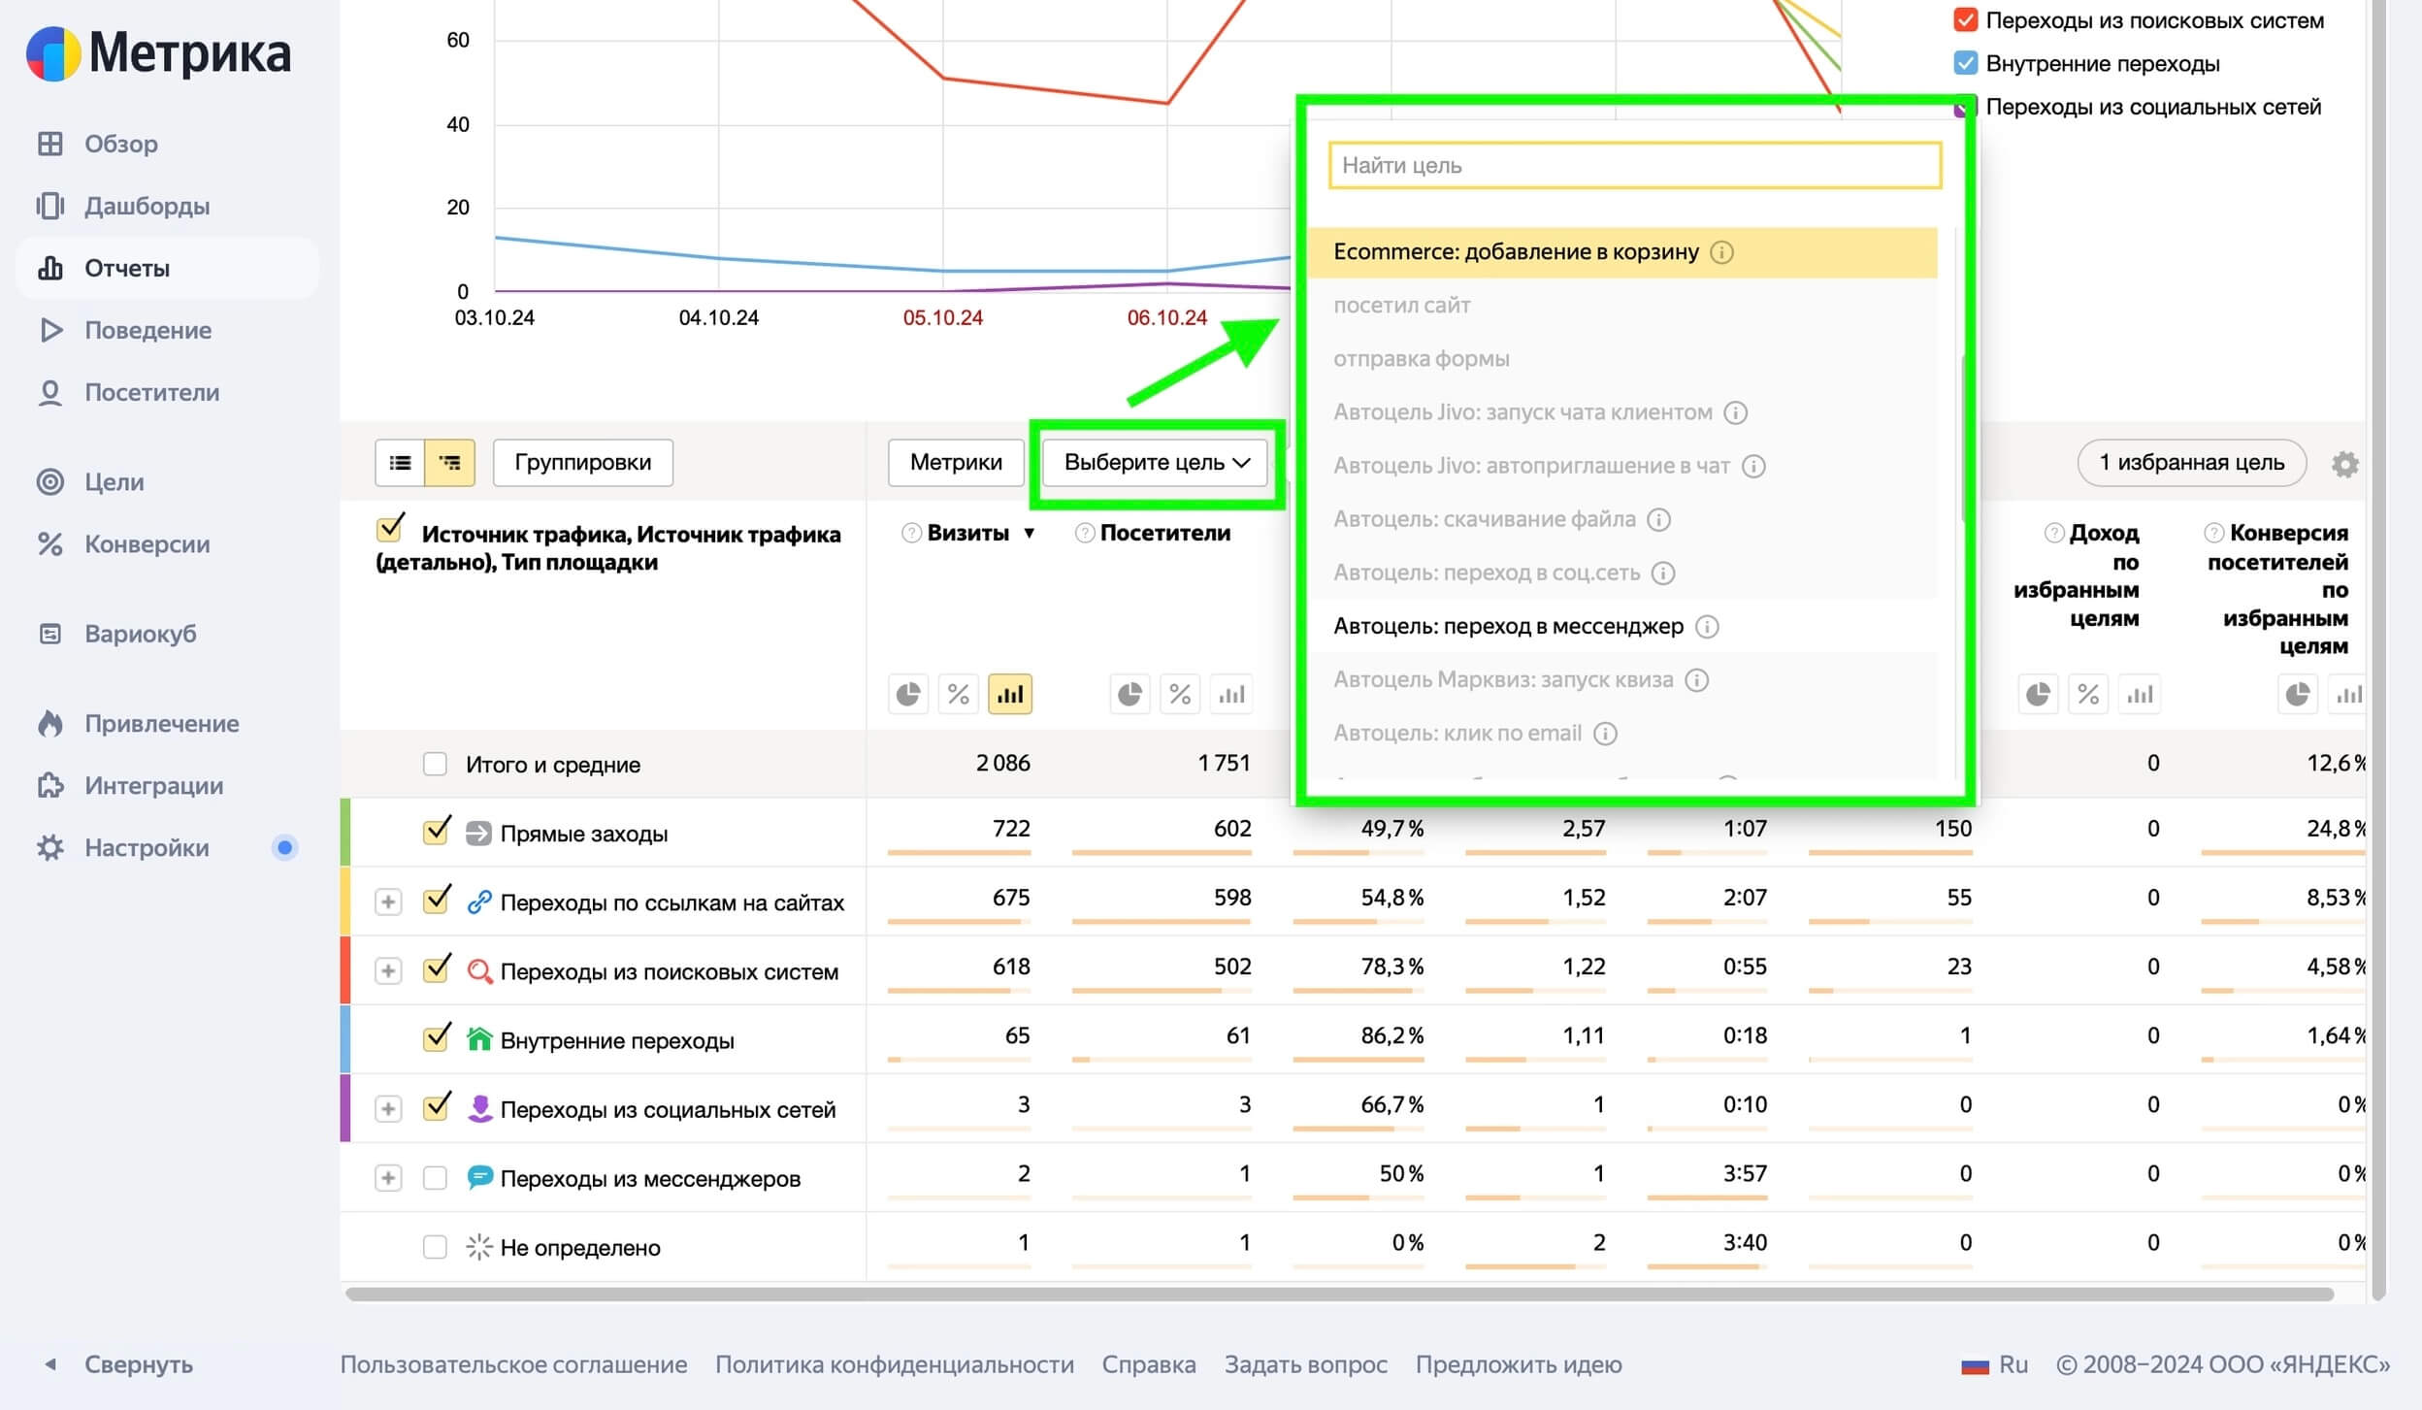Open help for Посетители column
The image size is (2422, 1410).
point(1085,533)
